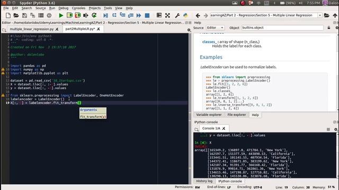Image resolution: width=339 pixels, height=190 pixels.
Task: Open the File menu
Action: [6, 8]
